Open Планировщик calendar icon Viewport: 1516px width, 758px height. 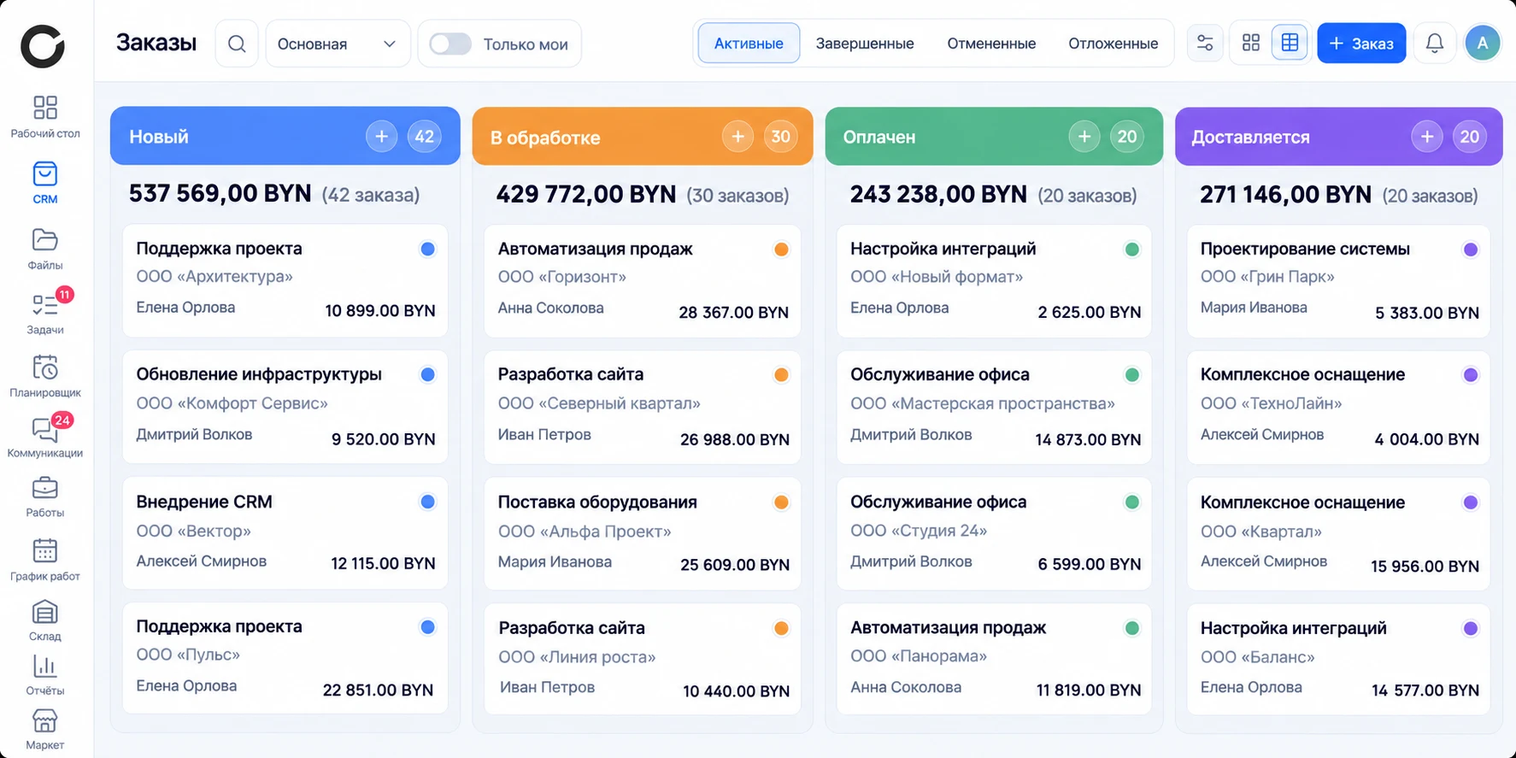click(x=44, y=367)
